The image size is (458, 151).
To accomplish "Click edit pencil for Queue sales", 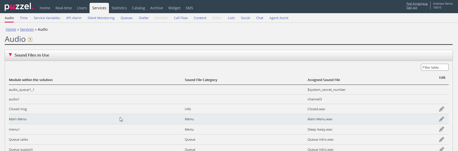I will [441, 139].
